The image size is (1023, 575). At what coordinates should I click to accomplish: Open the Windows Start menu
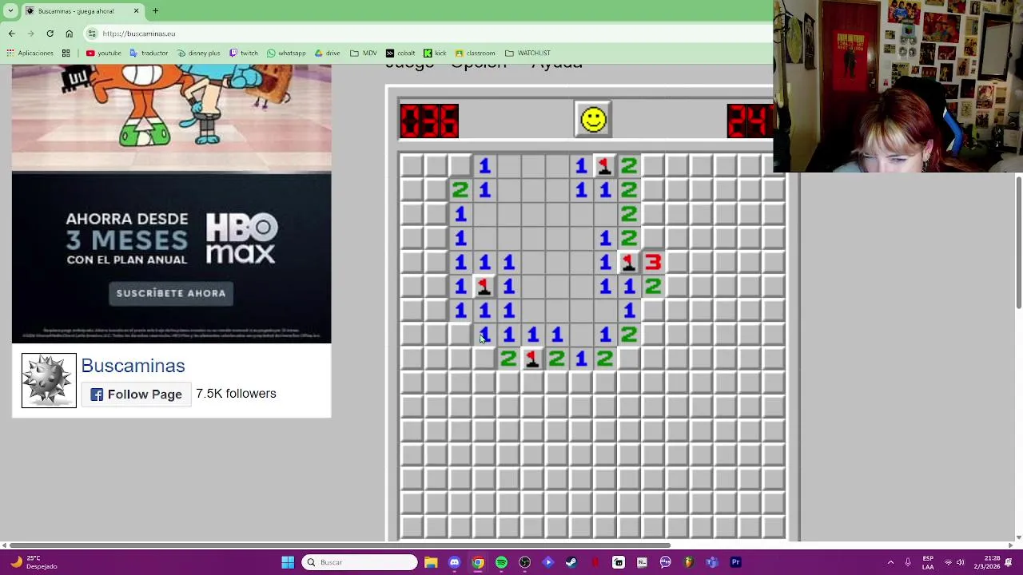(x=288, y=562)
